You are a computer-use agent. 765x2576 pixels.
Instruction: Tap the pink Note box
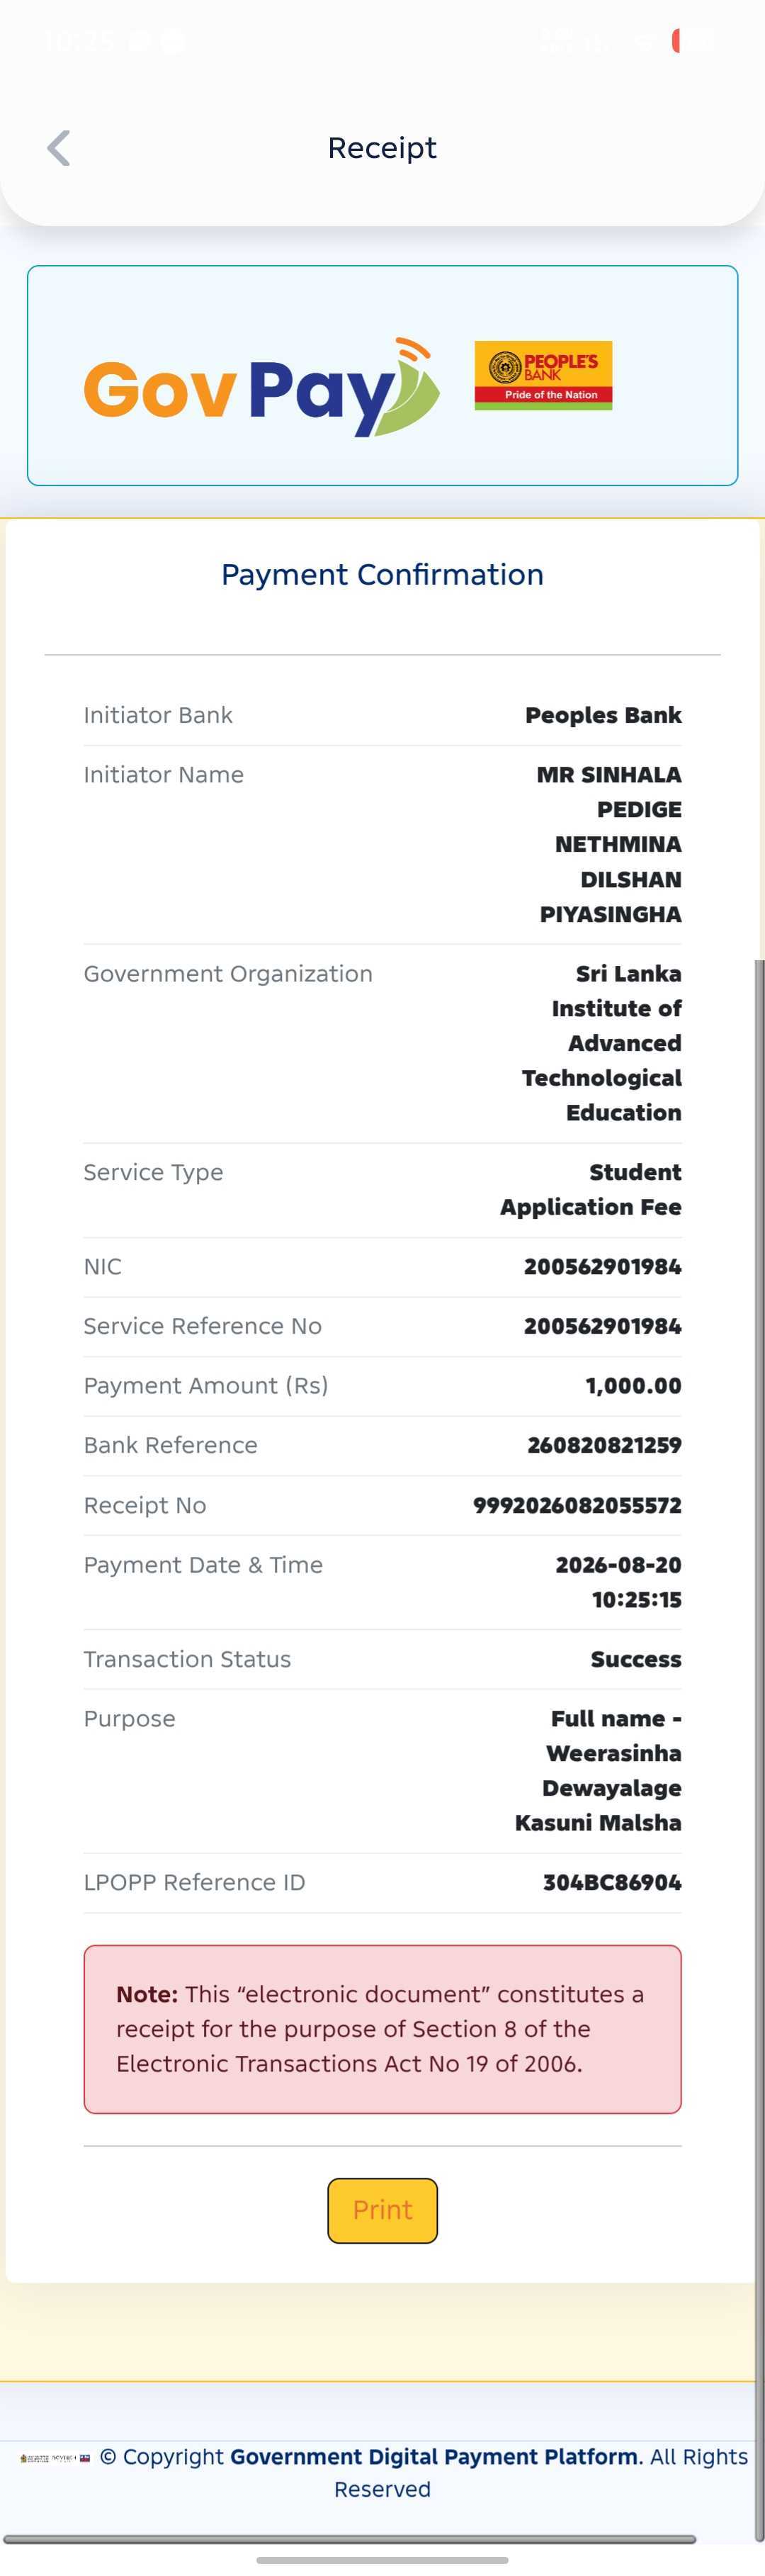coord(382,2028)
